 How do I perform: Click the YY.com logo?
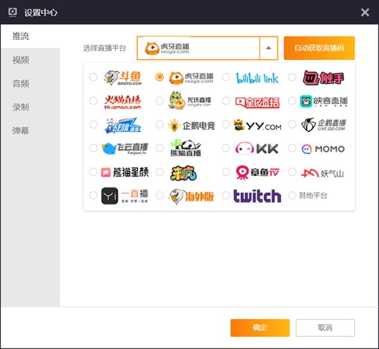258,126
